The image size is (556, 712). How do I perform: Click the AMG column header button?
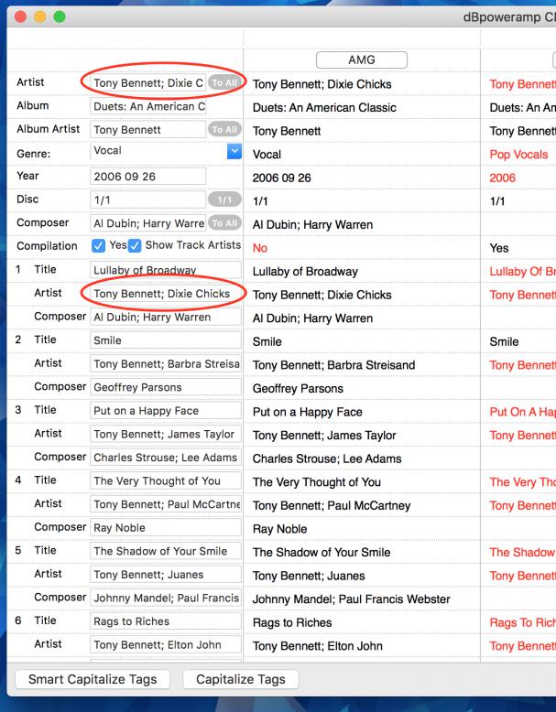tap(362, 60)
